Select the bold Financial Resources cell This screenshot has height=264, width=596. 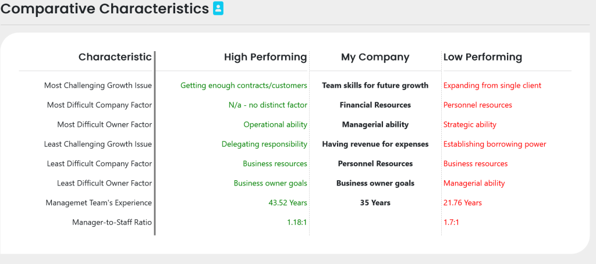(x=375, y=105)
